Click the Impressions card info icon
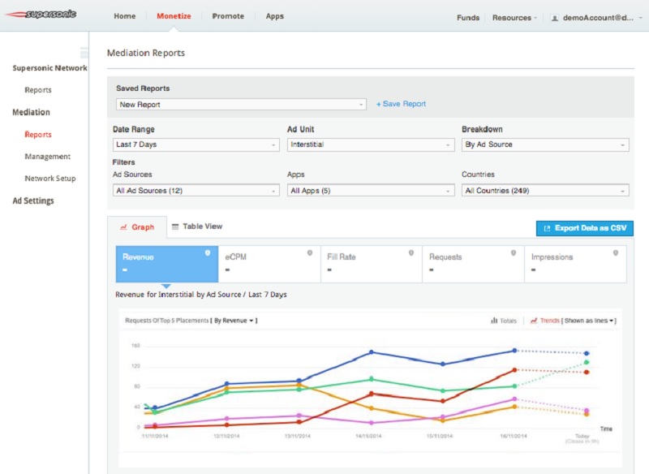This screenshot has width=649, height=474. 616,253
